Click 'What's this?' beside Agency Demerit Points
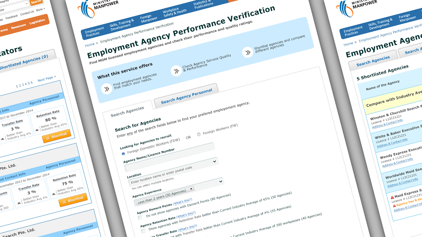422x237 pixels. (x=182, y=202)
